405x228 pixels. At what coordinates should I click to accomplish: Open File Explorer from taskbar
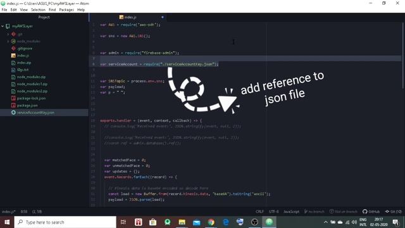[182, 222]
